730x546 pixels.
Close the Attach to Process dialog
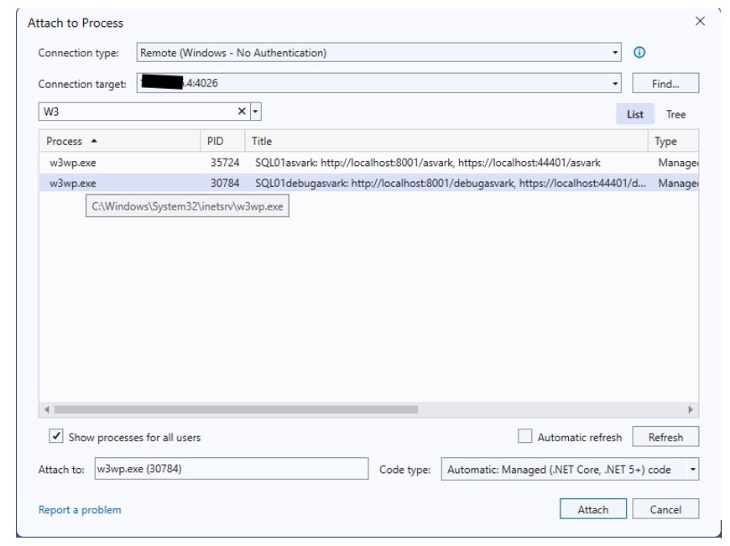[x=700, y=22]
